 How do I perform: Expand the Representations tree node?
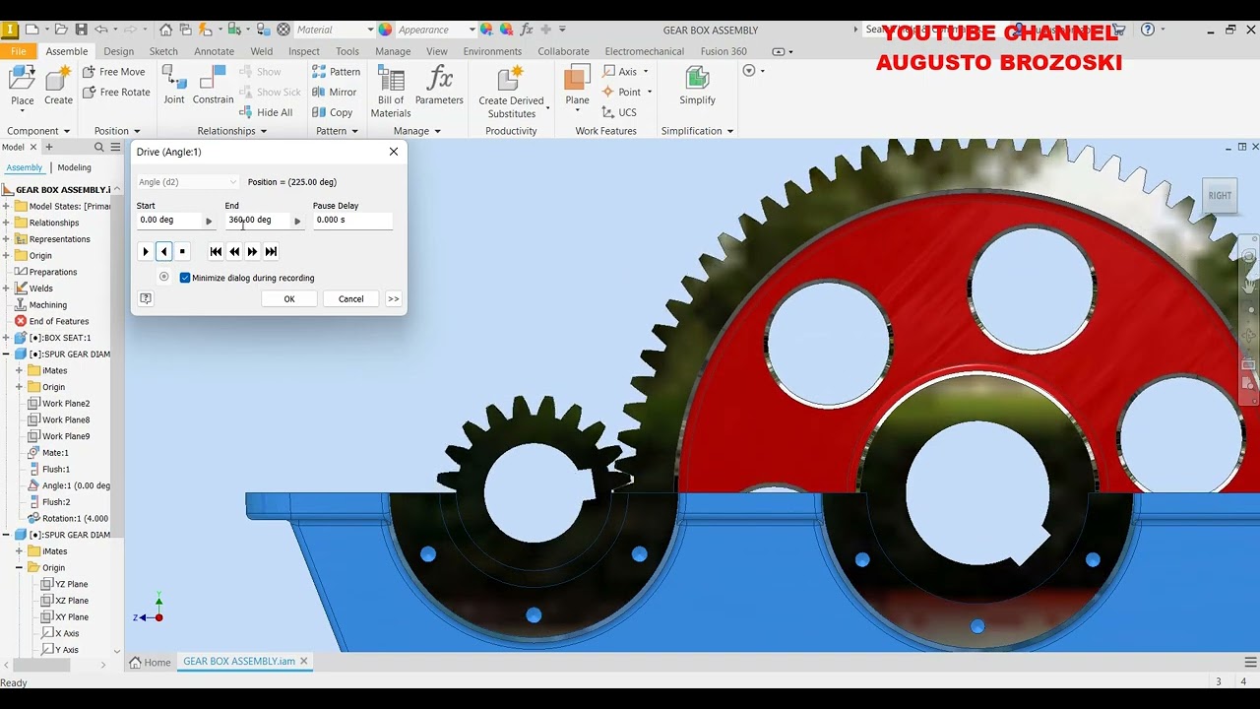[6, 239]
